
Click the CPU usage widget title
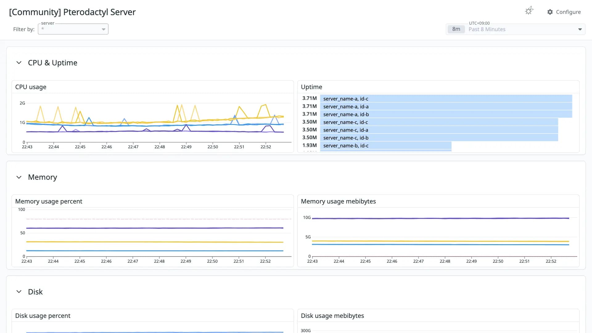click(31, 87)
